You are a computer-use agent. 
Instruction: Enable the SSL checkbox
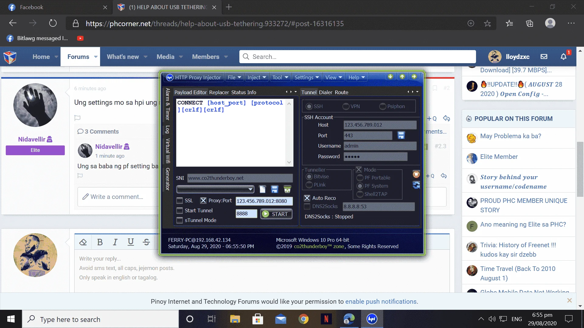(180, 201)
